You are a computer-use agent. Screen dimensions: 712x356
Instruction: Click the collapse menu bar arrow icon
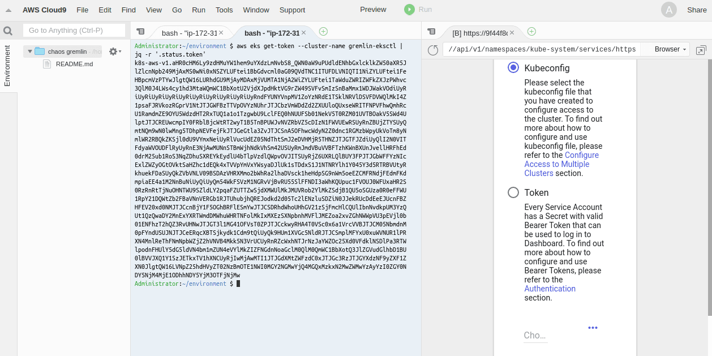[8, 10]
